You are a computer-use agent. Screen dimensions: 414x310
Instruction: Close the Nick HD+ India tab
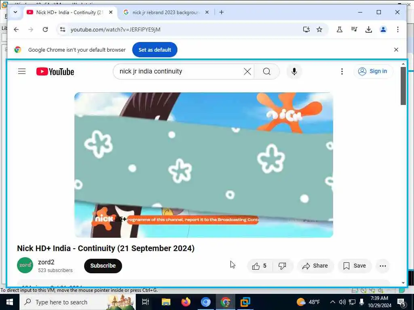coord(111,12)
